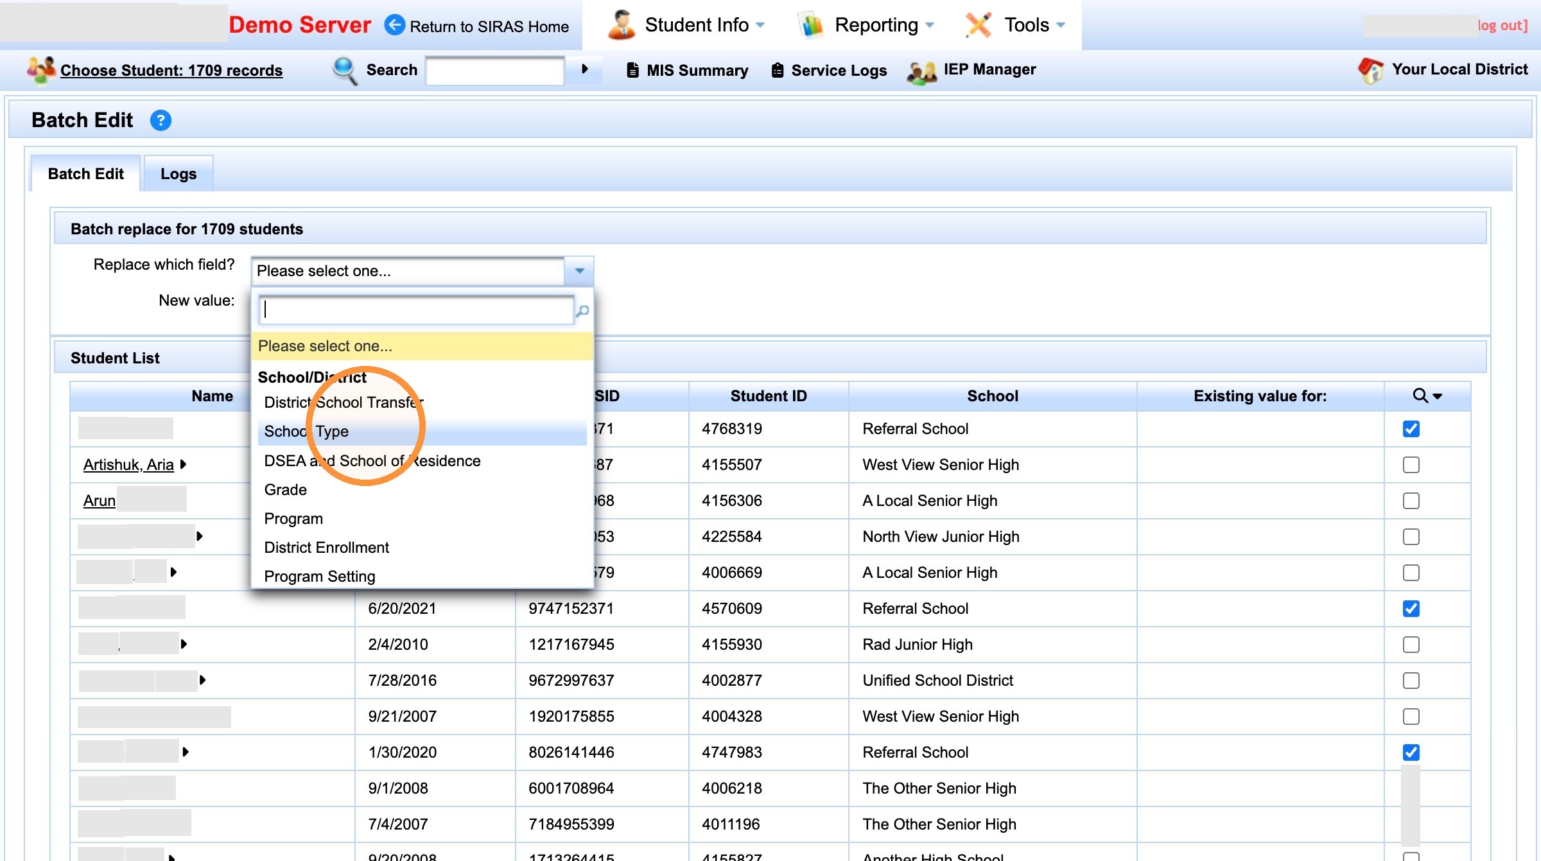1541x861 pixels.
Task: Select District School Transfer option
Action: pos(422,403)
